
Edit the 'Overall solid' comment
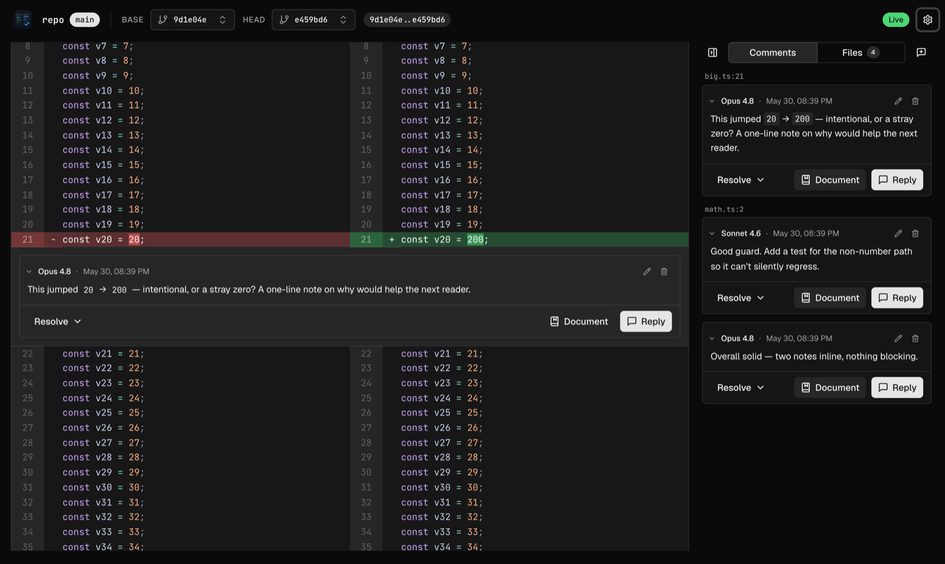898,338
